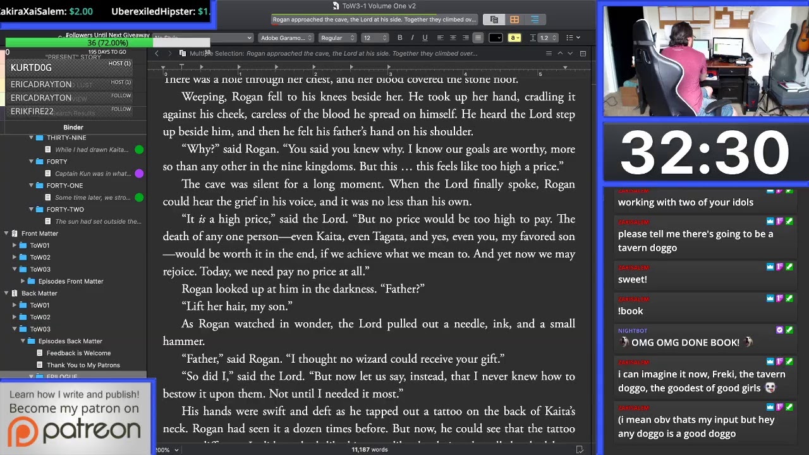Expand ToW01 under Front Matter
This screenshot has height=455, width=809.
pyautogui.click(x=15, y=246)
